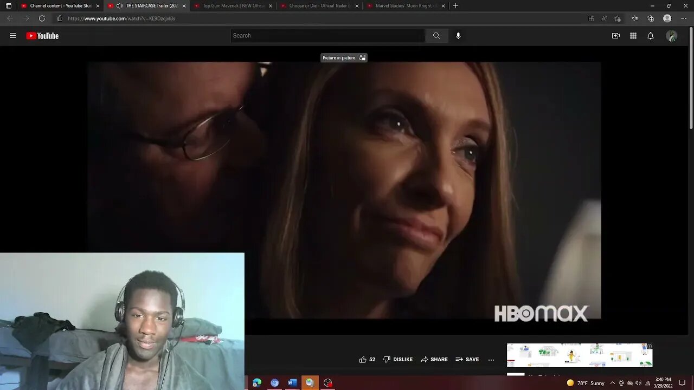Focus the YouTube Search input field

pos(327,36)
